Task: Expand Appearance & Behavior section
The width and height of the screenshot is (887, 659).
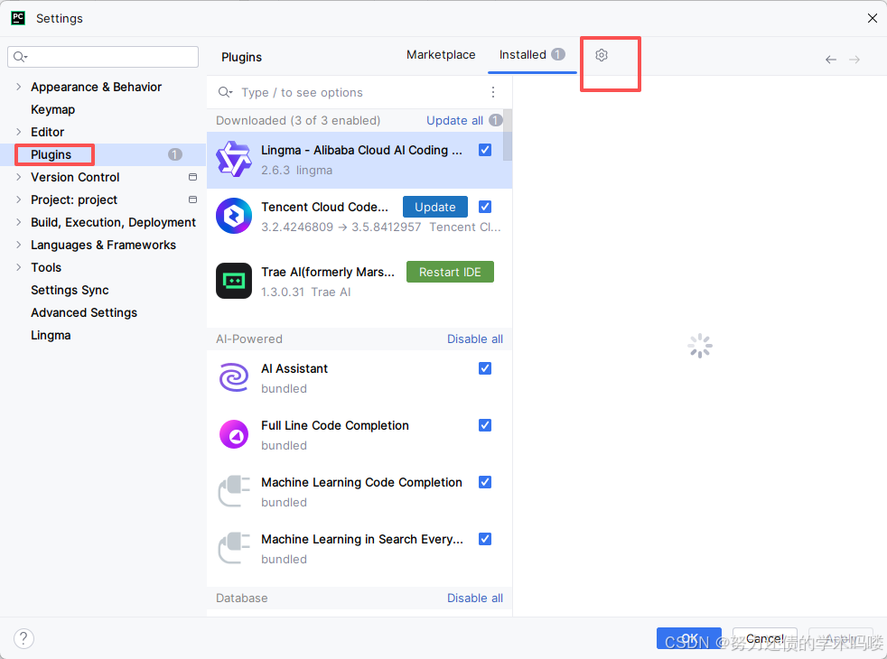Action: click(19, 87)
